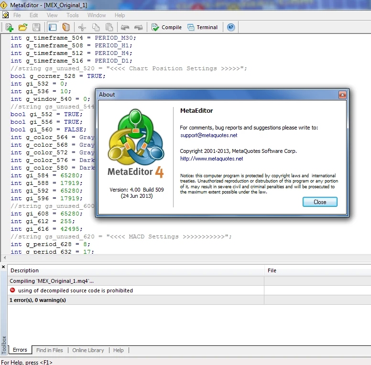
Task: Click the Description column header
Action: click(x=136, y=270)
